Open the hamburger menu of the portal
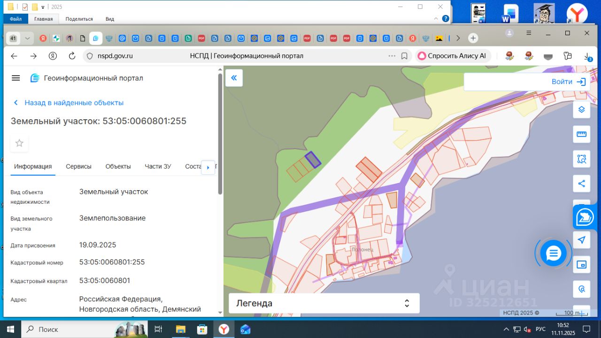 (16, 78)
